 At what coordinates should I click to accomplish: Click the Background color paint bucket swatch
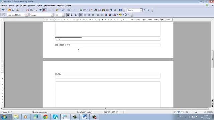(126, 15)
